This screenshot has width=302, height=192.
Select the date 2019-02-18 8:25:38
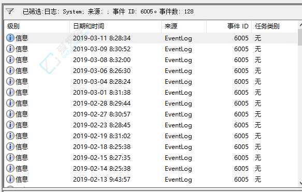(x=102, y=147)
